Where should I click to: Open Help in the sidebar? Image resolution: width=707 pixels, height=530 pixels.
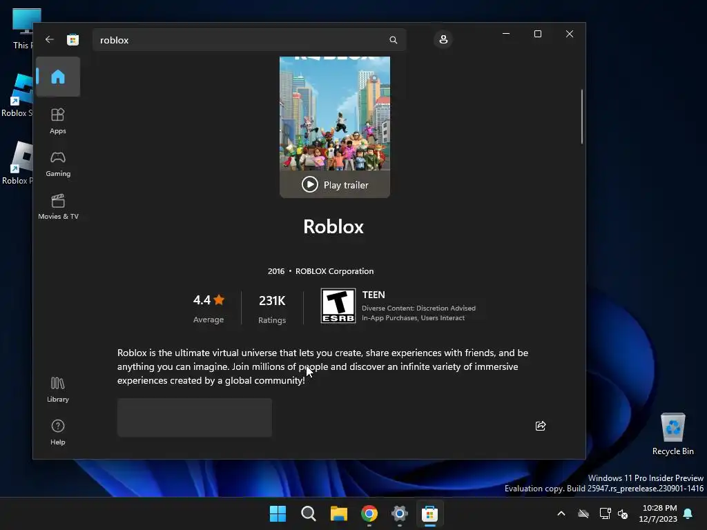pos(58,432)
